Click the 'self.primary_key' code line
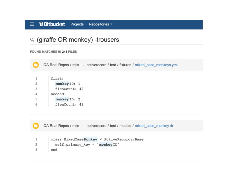228x170 pixels. pos(87,145)
